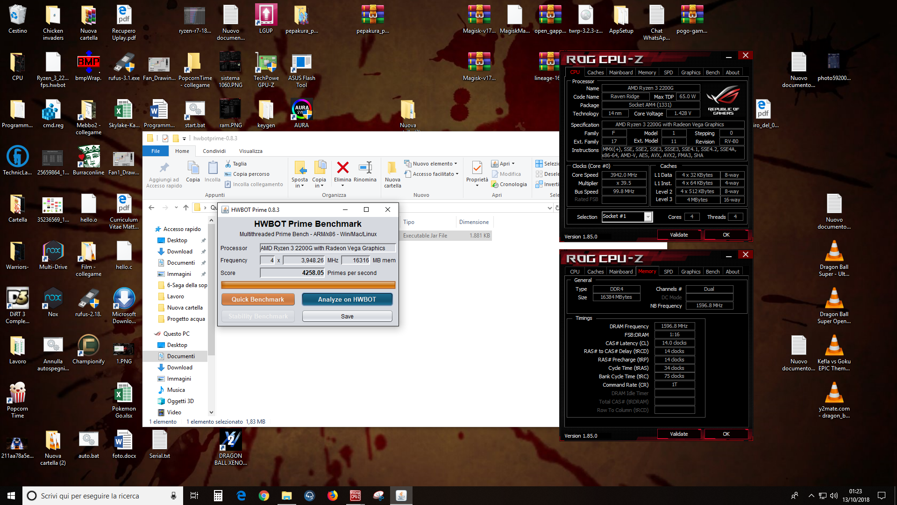897x505 pixels.
Task: Click OK in lower CPU-Z window
Action: point(726,434)
